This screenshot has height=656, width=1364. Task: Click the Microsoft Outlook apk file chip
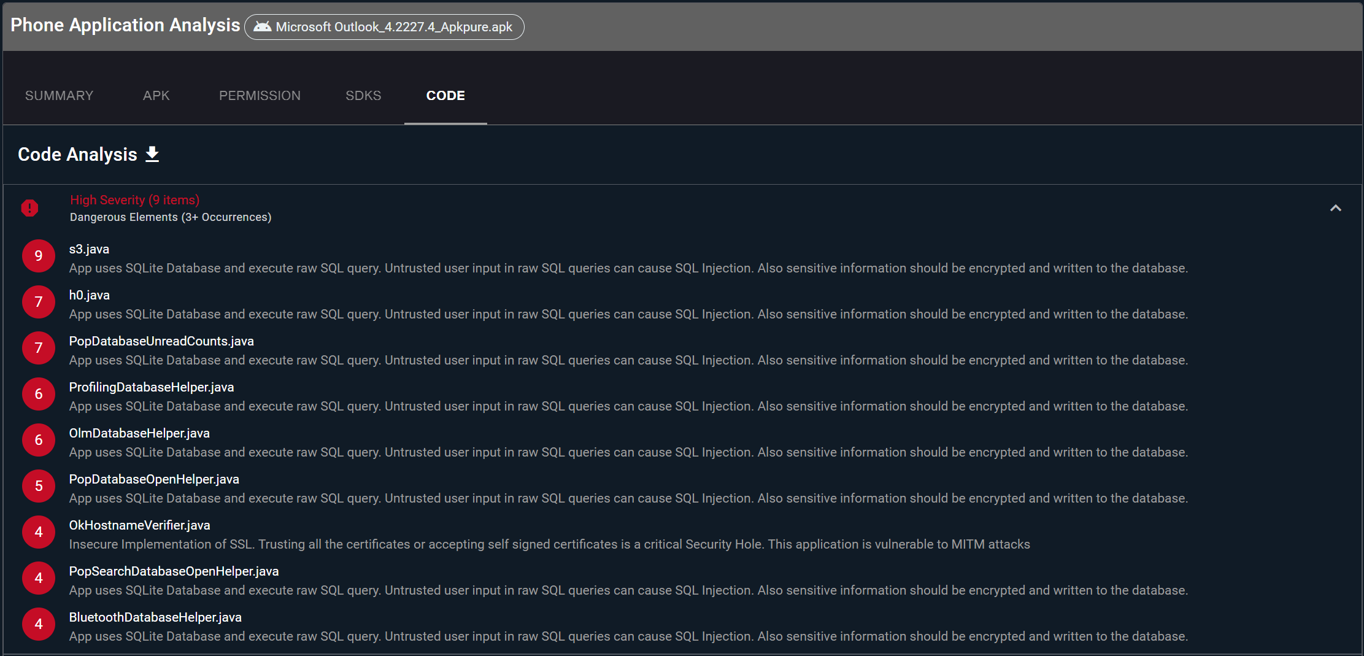384,27
